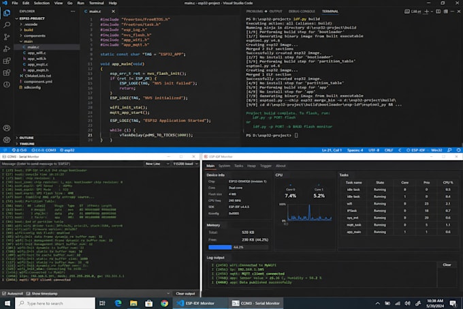
Task: Open Microsoft Store from taskbar
Action: pos(149,304)
